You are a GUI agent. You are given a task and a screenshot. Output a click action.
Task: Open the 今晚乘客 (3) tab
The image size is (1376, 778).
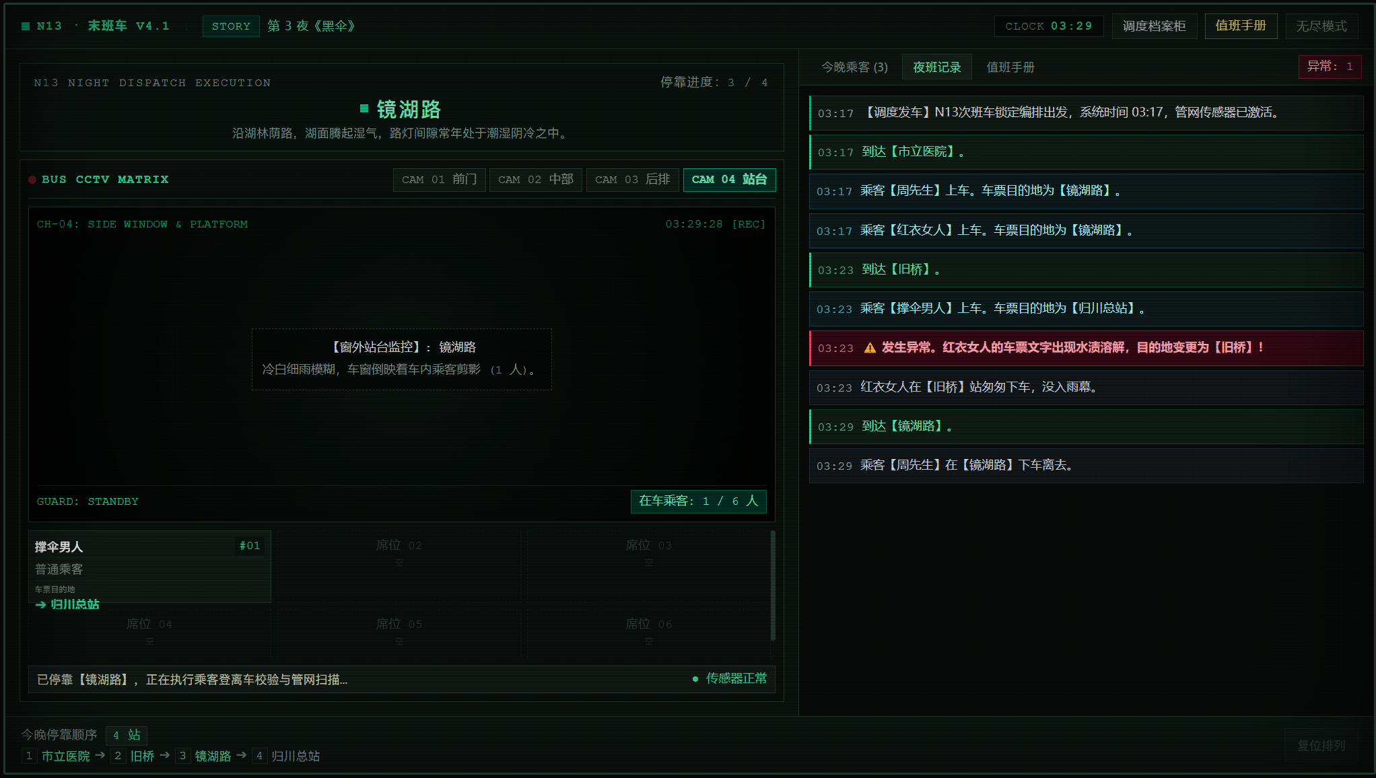tap(854, 67)
